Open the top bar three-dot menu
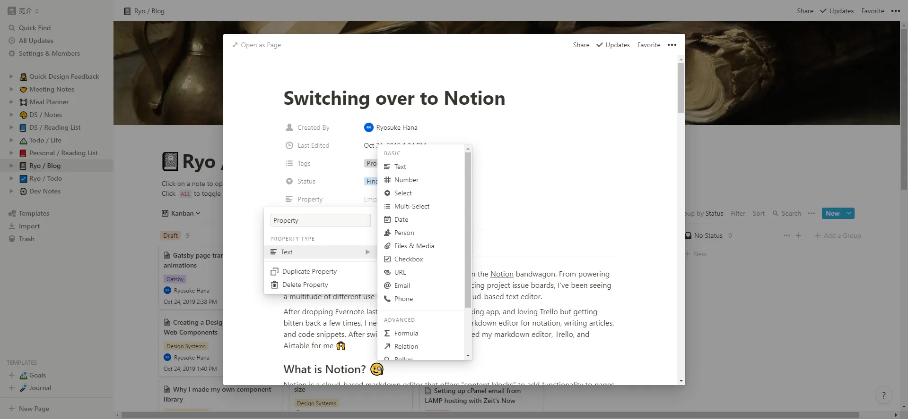Image resolution: width=908 pixels, height=419 pixels. click(896, 11)
